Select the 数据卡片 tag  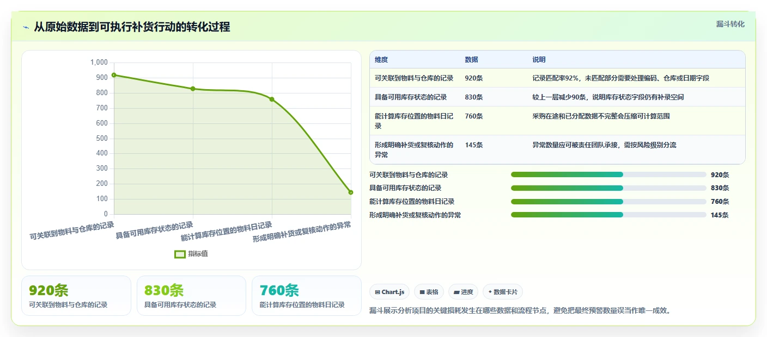(x=503, y=292)
